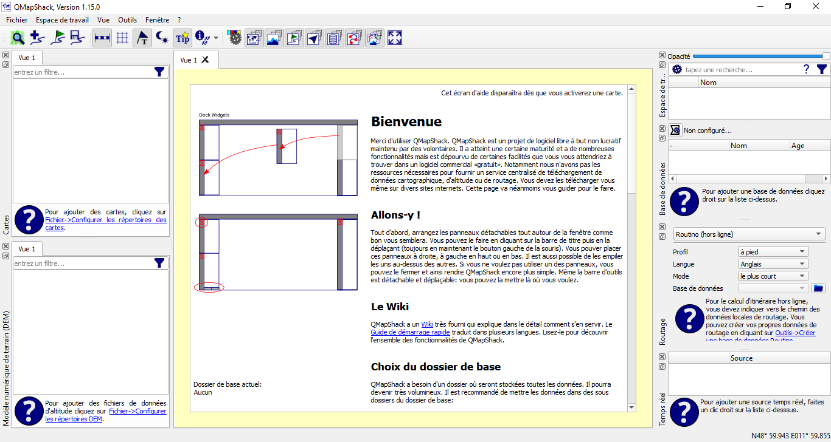Open the Wiki link

tap(427, 324)
